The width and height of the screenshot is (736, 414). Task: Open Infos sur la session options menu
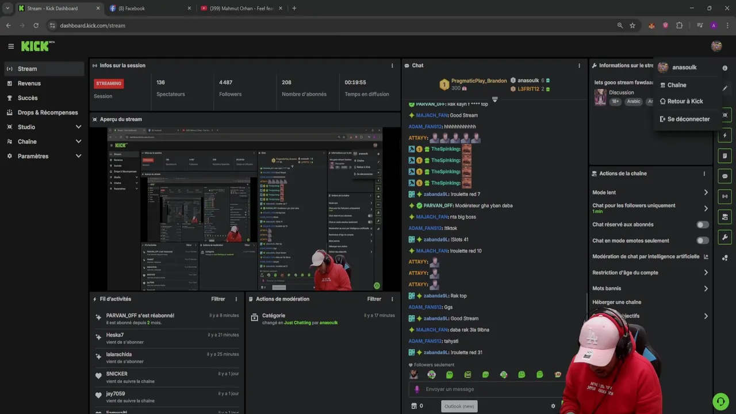(392, 66)
